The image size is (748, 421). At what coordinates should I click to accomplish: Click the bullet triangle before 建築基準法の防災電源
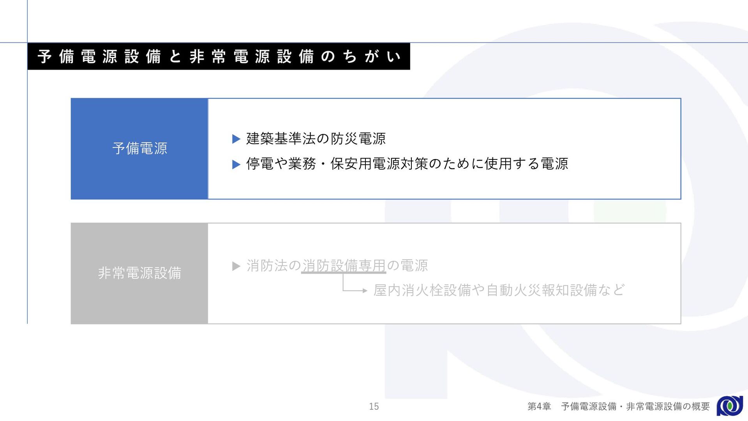coord(236,139)
